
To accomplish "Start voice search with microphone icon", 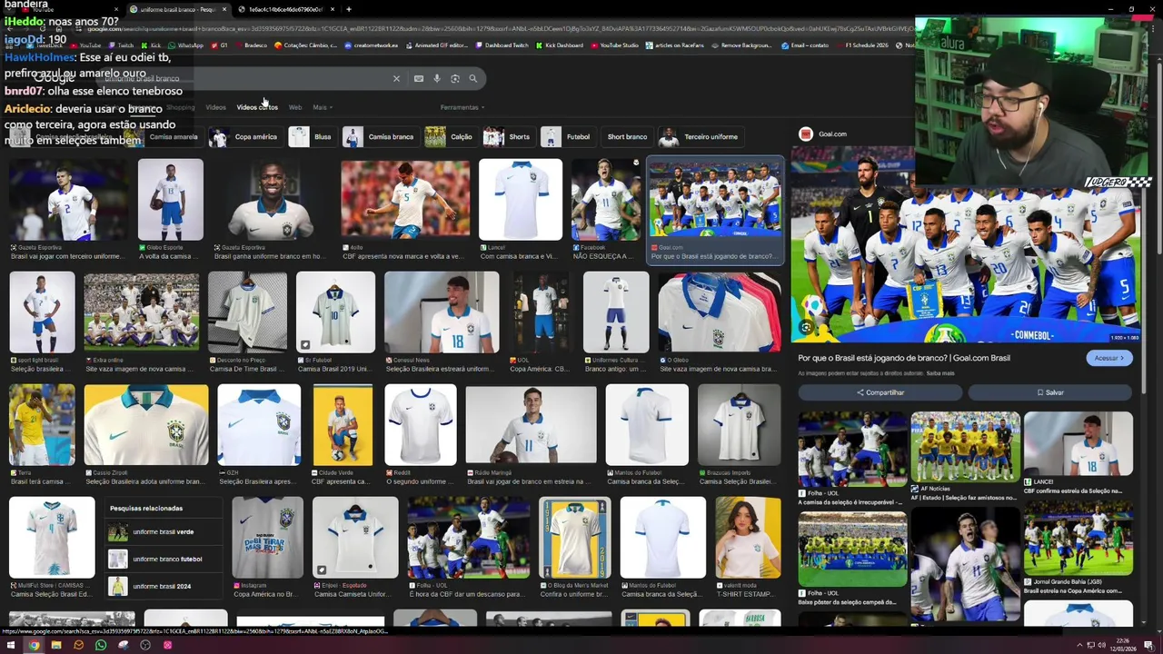I will tap(437, 79).
